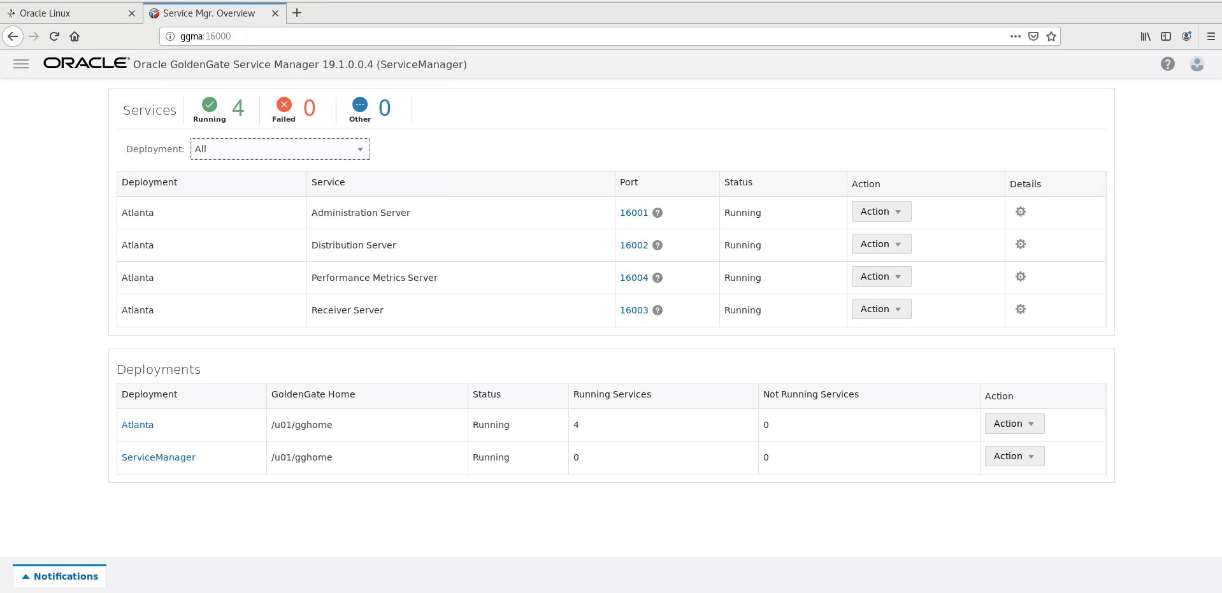Click the Not Running Services column header

pyautogui.click(x=811, y=394)
